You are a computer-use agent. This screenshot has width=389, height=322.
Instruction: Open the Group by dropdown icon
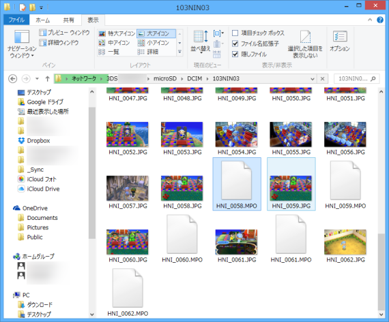[x=218, y=33]
